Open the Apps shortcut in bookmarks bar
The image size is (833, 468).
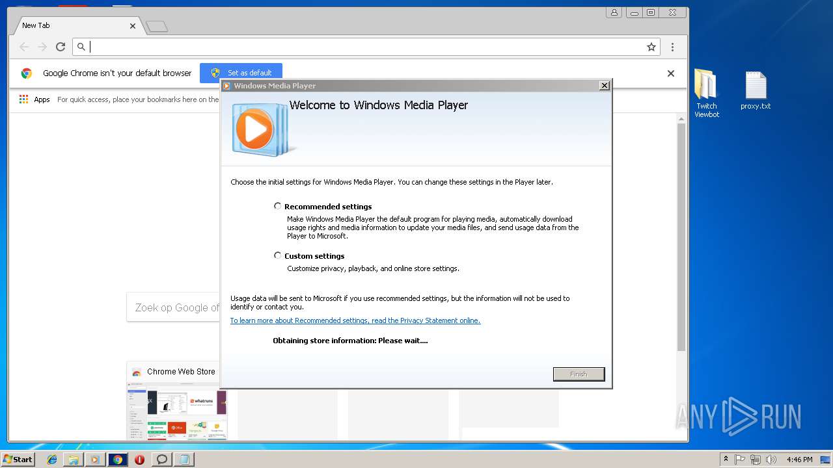34,99
